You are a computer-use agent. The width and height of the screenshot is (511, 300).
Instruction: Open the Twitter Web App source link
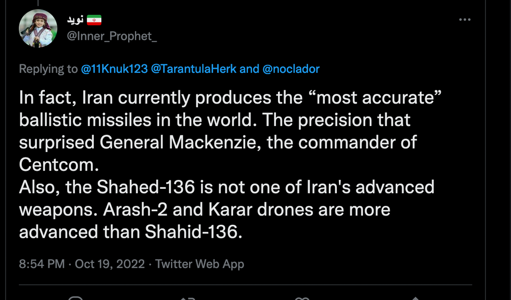pos(200,264)
